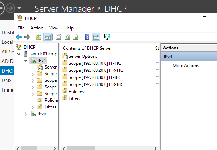217x150 pixels.
Task: Click the Policies icon in contents list
Action: tap(65, 91)
